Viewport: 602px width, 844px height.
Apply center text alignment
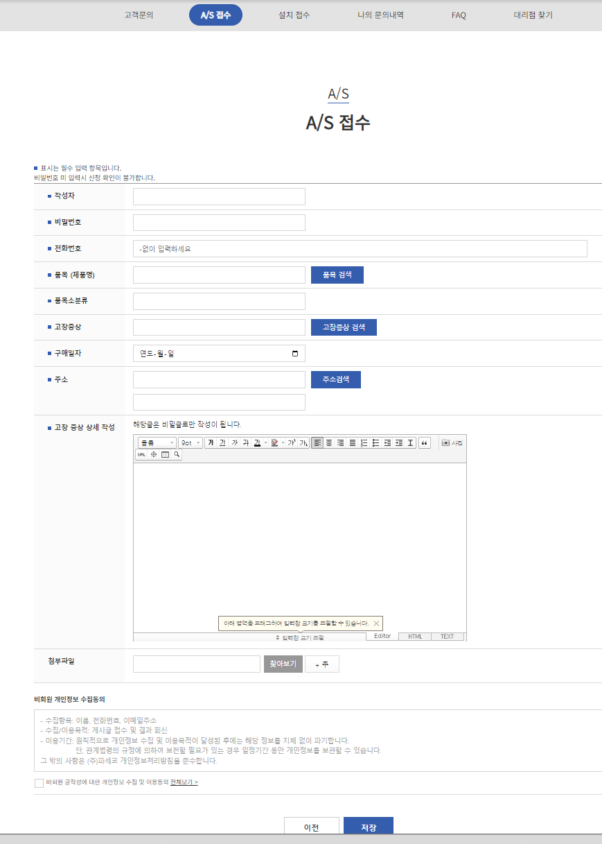[329, 442]
